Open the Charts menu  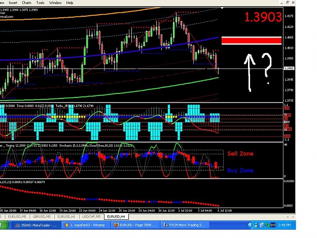click(27, 3)
